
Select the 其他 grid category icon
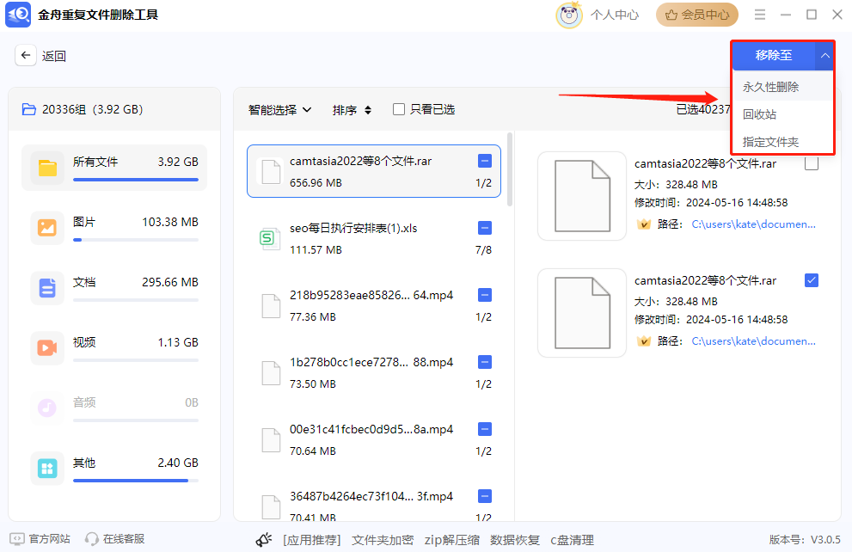tap(47, 468)
